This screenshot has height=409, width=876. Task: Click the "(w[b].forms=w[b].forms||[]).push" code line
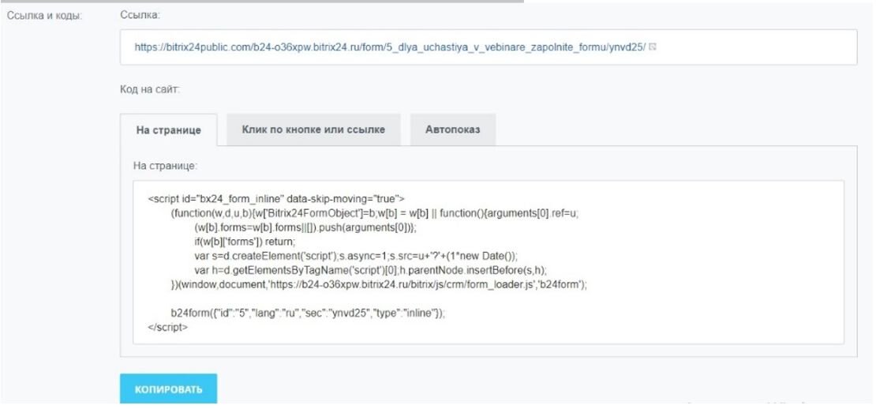pos(309,227)
